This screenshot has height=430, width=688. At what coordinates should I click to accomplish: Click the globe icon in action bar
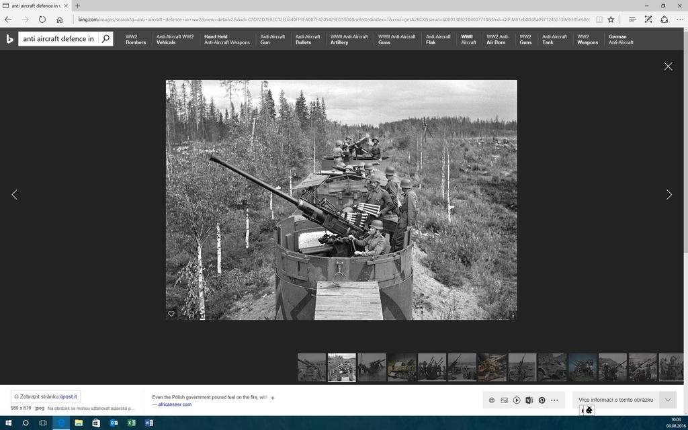click(x=491, y=400)
